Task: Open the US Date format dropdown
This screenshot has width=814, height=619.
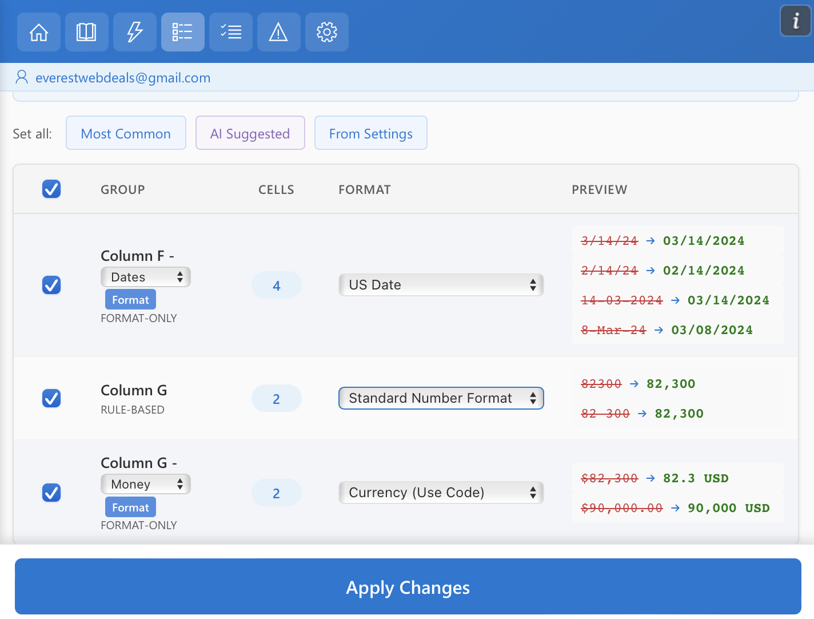Action: coord(440,284)
